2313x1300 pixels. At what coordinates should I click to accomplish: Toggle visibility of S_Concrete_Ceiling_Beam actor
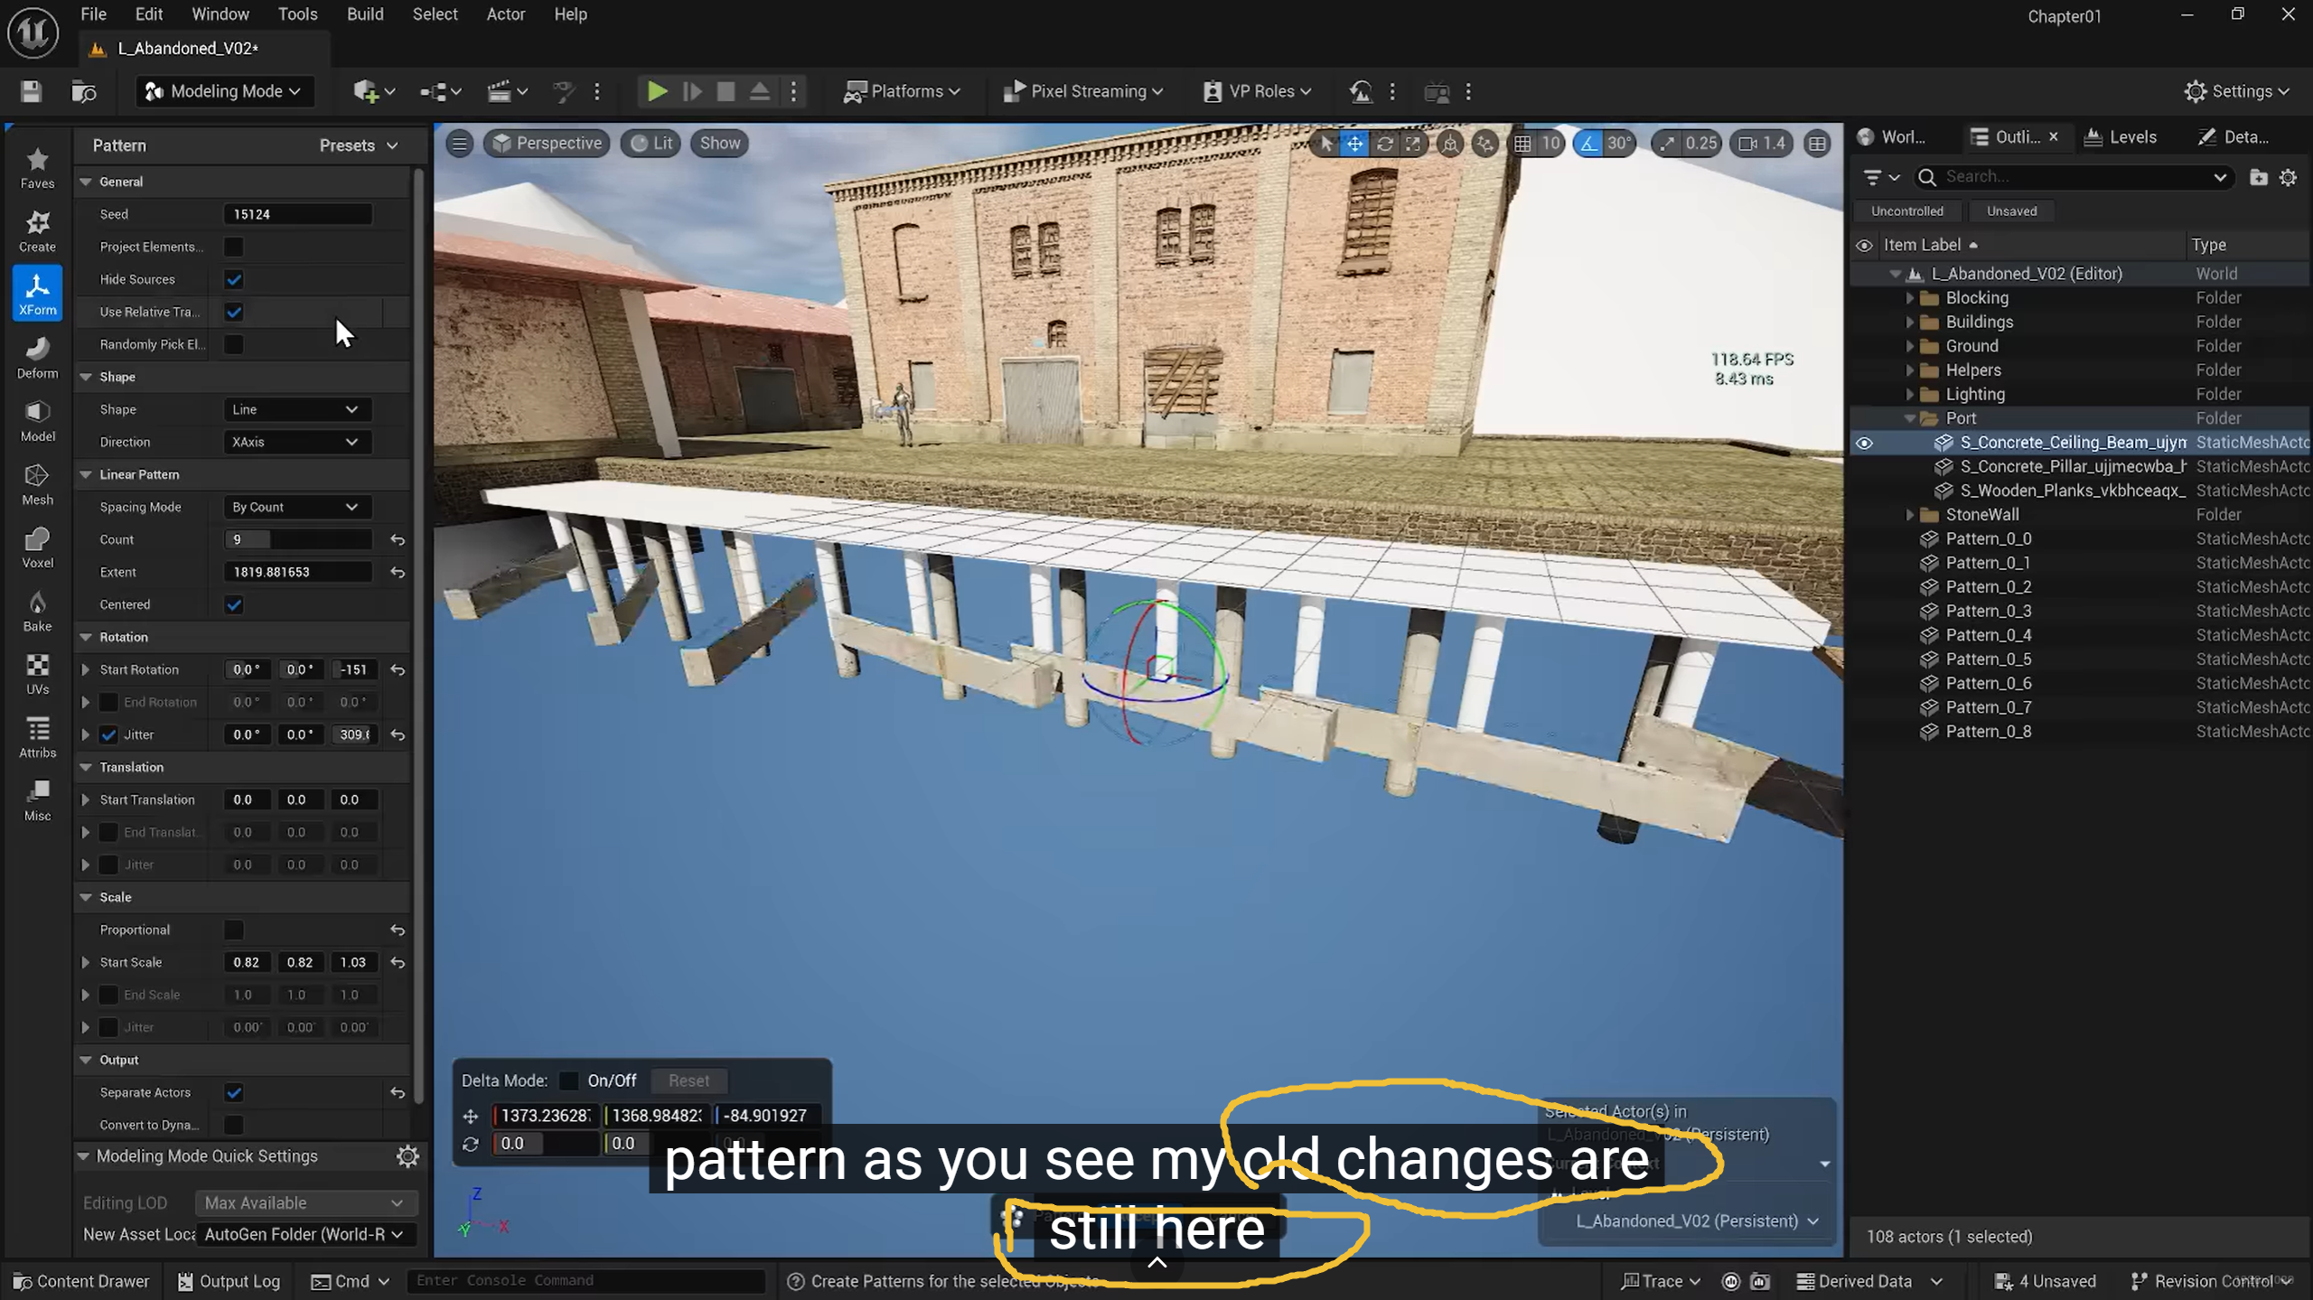point(1864,443)
